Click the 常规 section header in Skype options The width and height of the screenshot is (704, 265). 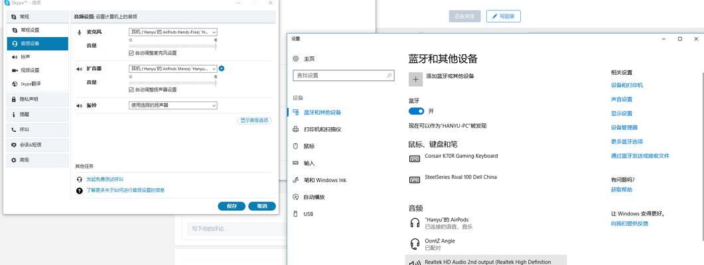38,17
